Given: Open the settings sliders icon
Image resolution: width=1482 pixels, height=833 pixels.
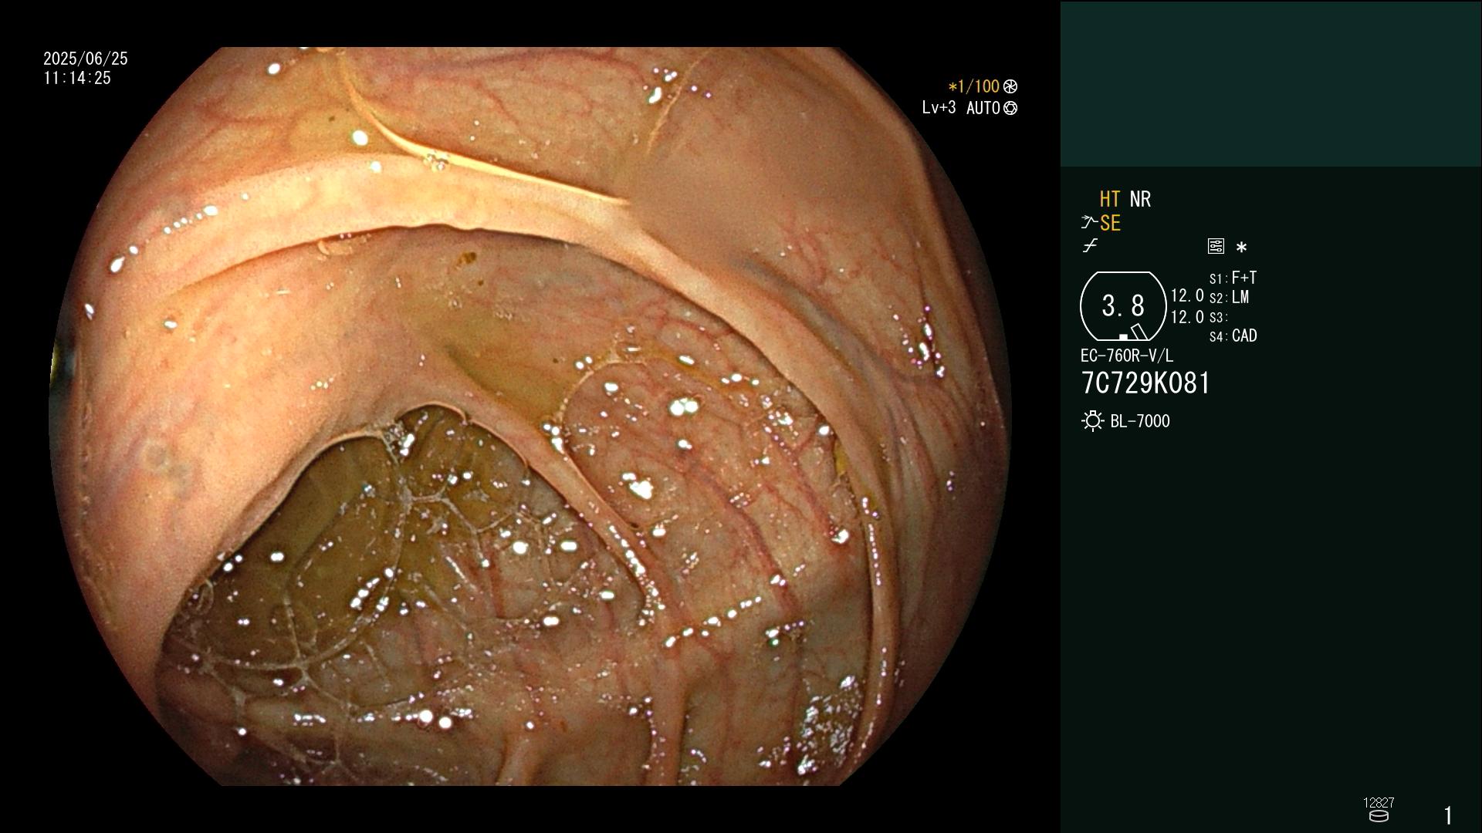Looking at the screenshot, I should pyautogui.click(x=1216, y=246).
